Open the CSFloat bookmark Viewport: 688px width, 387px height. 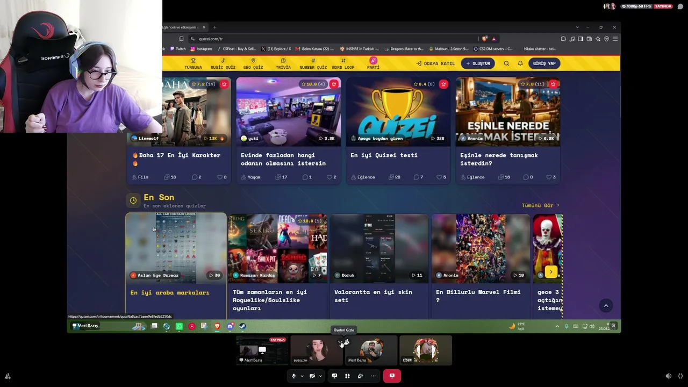pos(236,49)
